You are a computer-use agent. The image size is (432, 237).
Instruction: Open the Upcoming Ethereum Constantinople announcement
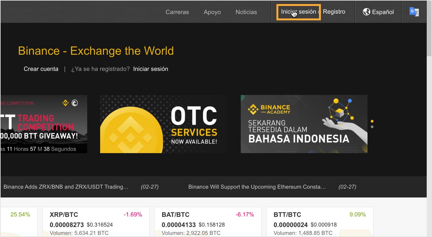tap(257, 187)
